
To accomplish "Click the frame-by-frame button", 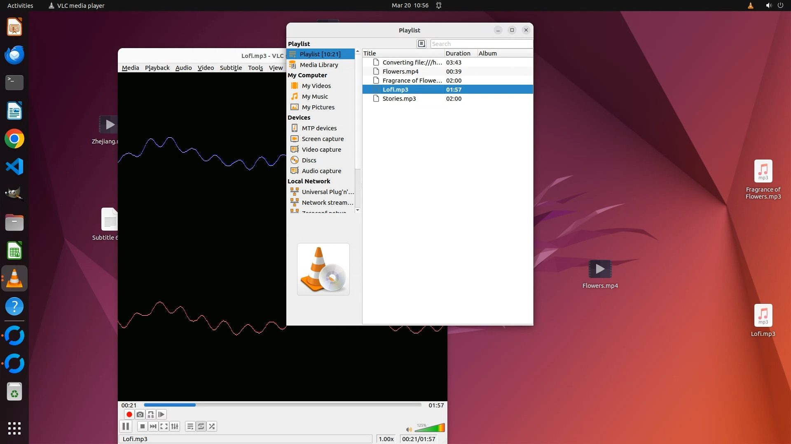I will tap(161, 414).
